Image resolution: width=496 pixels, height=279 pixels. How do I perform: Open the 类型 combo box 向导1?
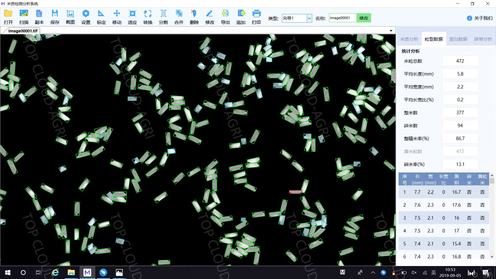pyautogui.click(x=297, y=18)
